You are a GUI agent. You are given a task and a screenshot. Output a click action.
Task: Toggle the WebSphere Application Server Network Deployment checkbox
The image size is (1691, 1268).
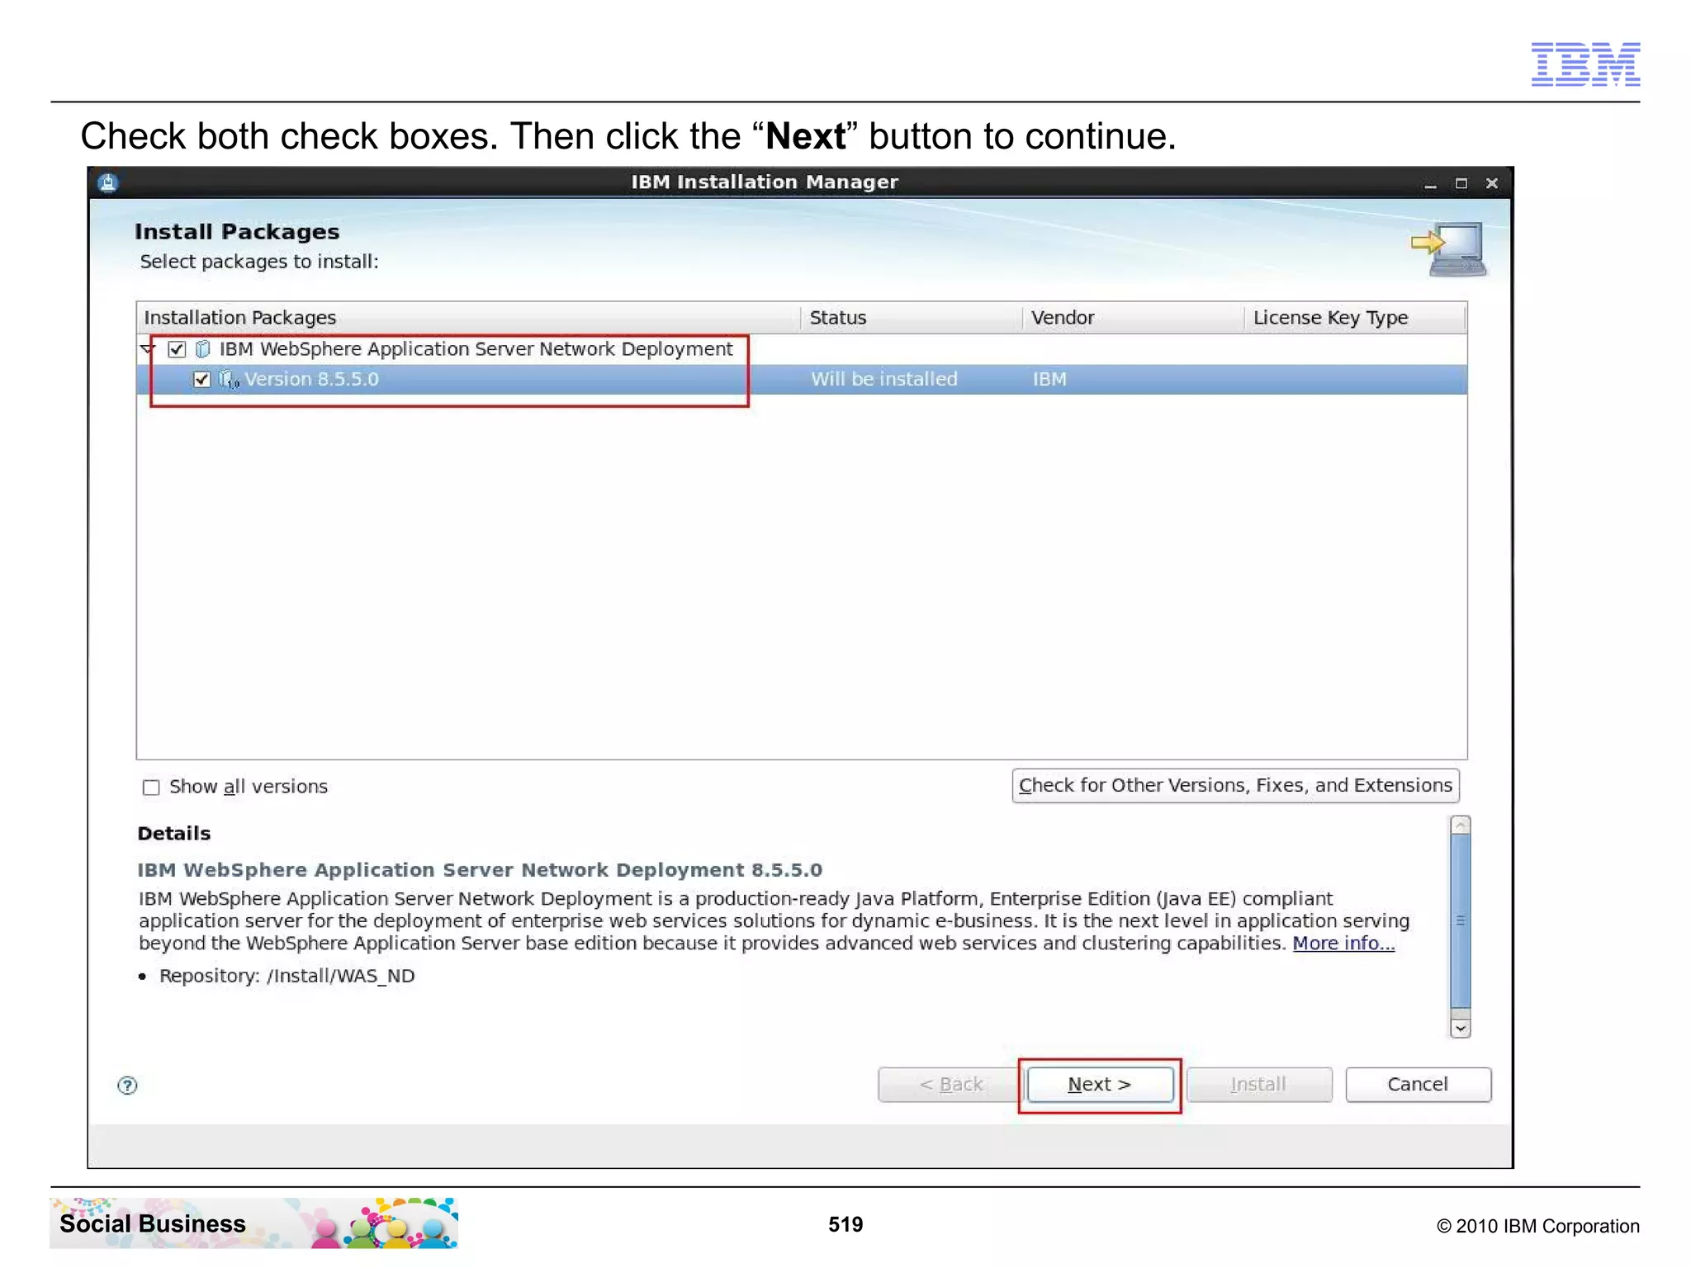point(177,349)
